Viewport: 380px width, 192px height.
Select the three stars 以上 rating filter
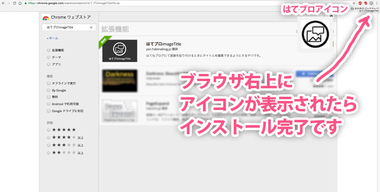(48, 146)
